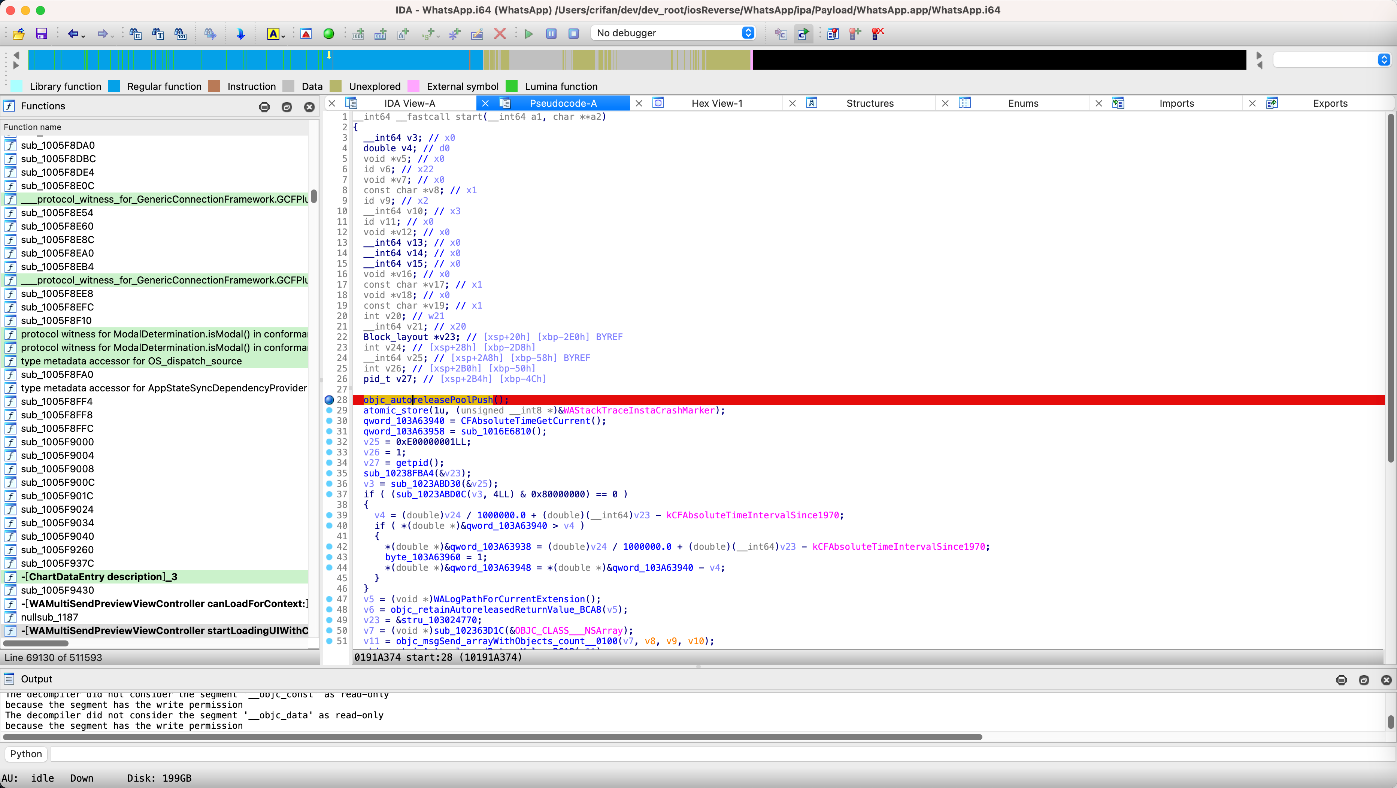Image resolution: width=1397 pixels, height=788 pixels.
Task: Click the Python console label button
Action: click(x=26, y=754)
